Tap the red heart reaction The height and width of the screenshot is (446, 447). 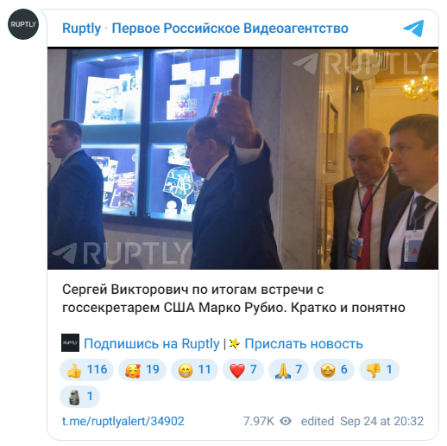[x=243, y=370]
